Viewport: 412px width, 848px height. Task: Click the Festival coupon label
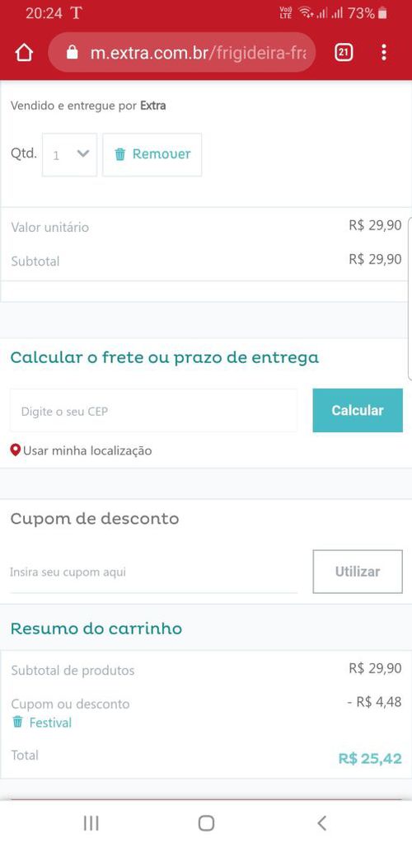point(50,723)
